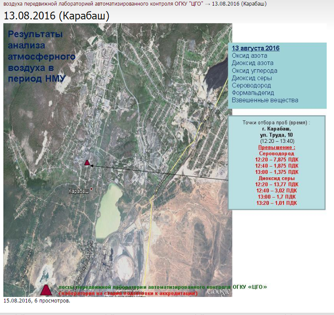
Task: Click the page heading 13.08.2016 (Карабаш)
Action: [x=57, y=15]
